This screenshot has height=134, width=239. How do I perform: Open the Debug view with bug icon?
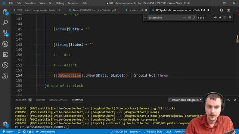point(5,44)
